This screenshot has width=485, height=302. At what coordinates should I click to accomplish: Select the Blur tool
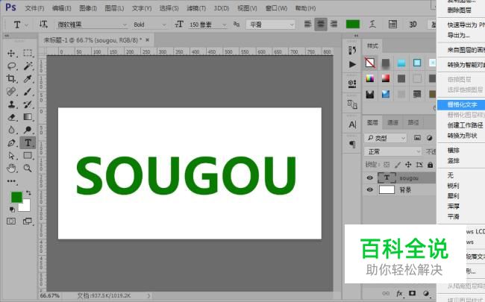tap(11, 130)
